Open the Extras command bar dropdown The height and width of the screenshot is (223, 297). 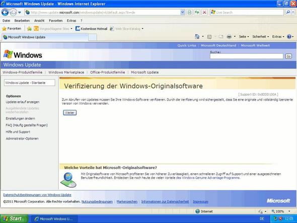(x=278, y=37)
